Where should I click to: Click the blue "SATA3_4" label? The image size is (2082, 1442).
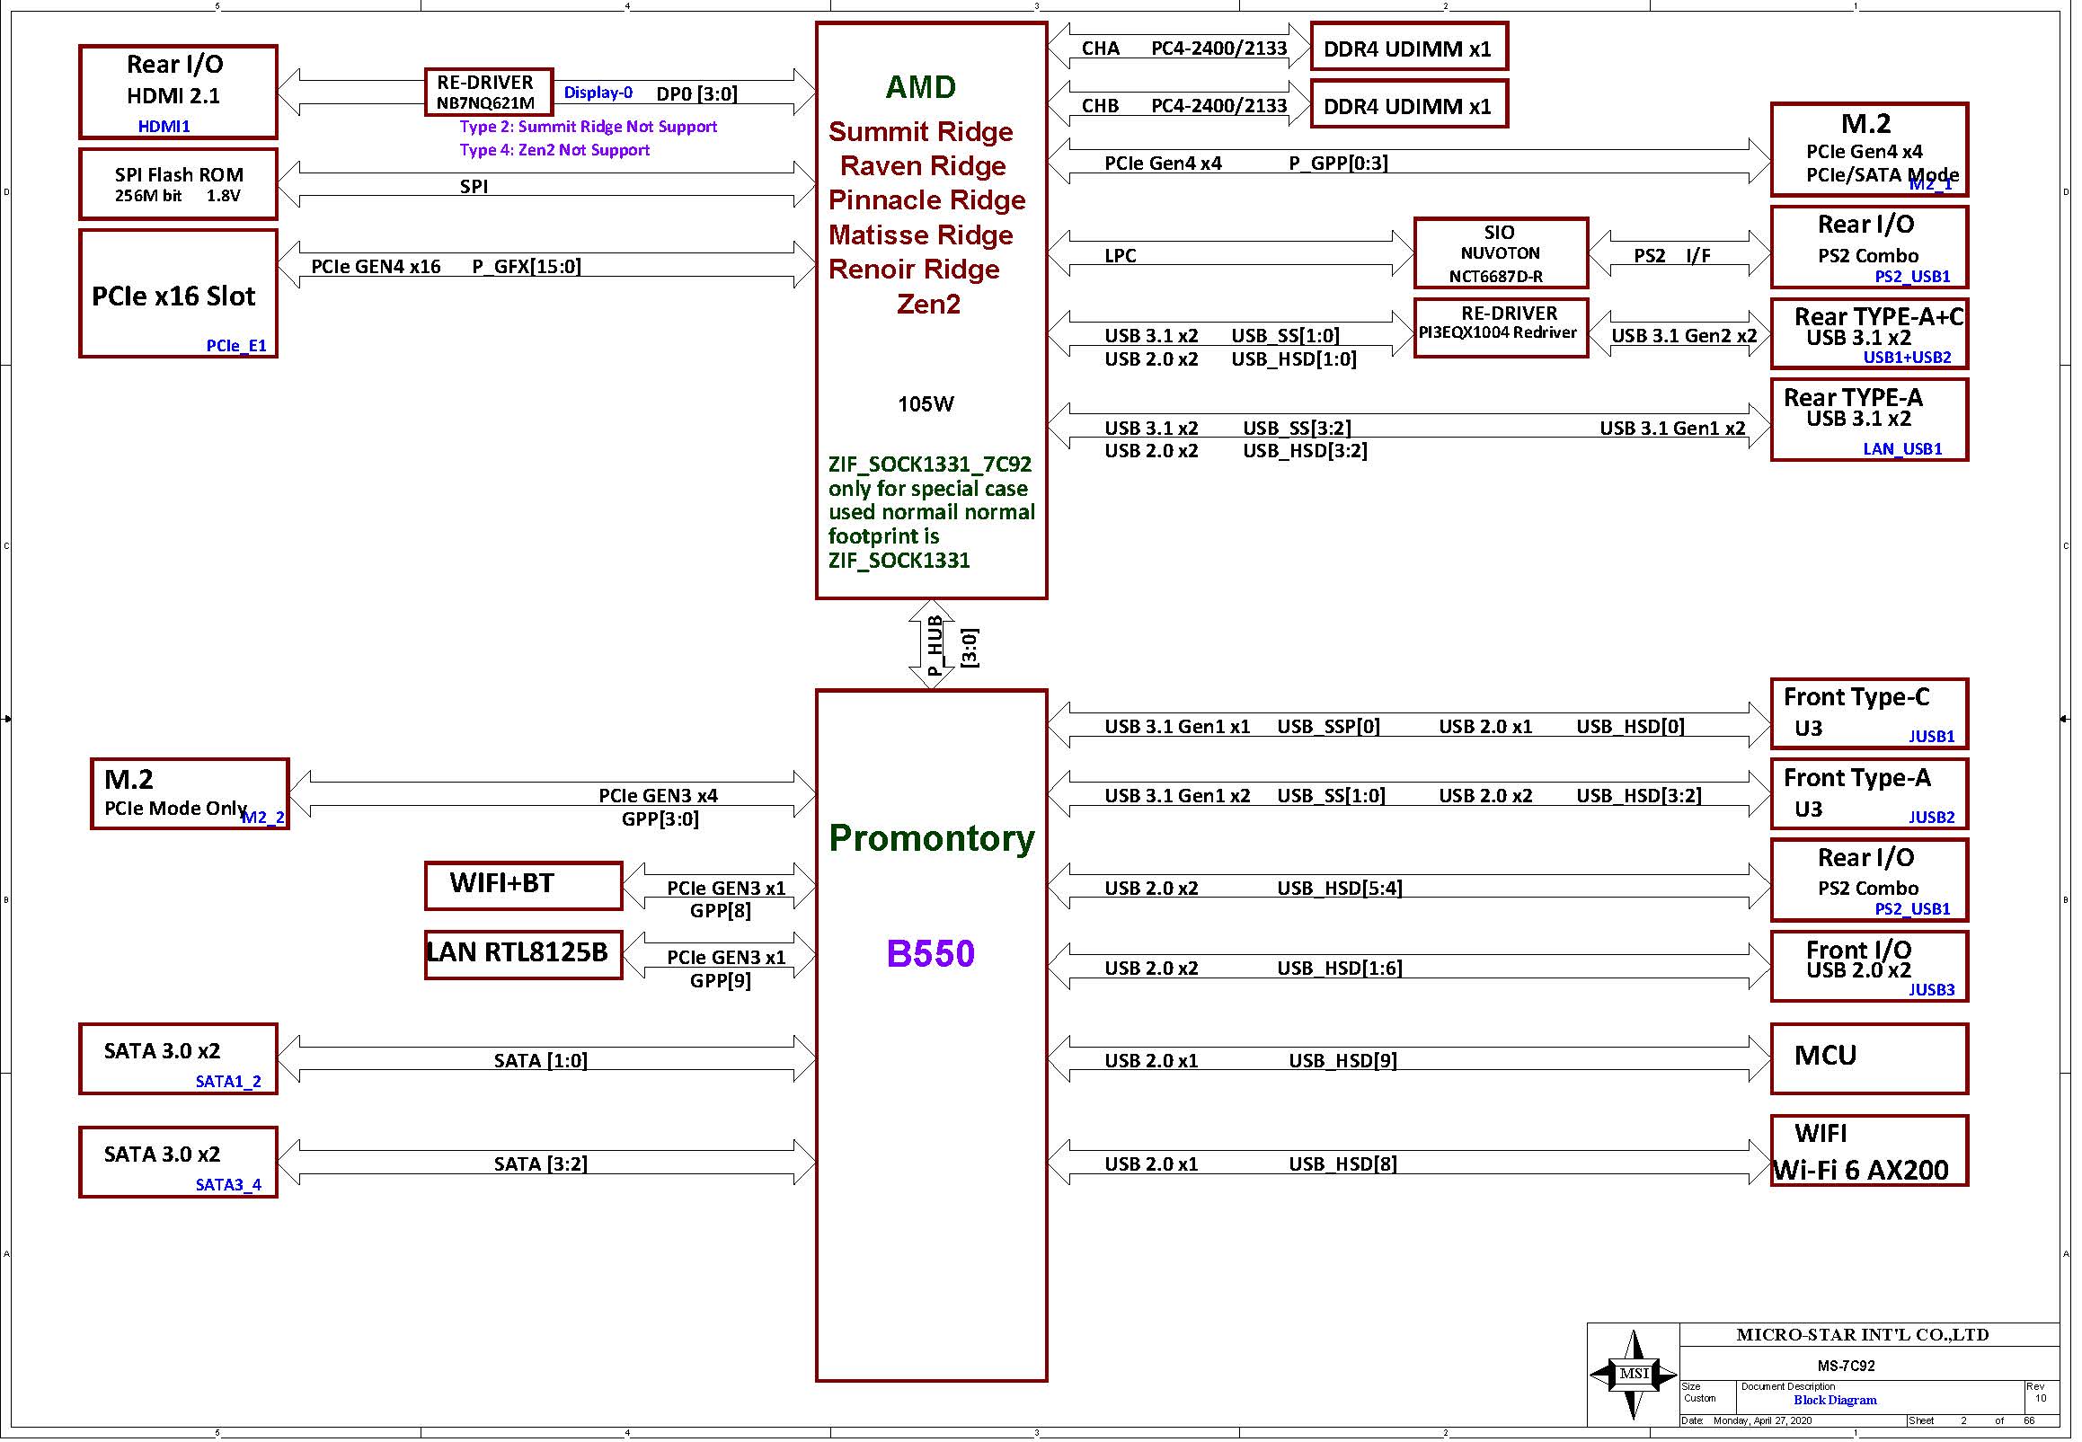coord(228,1184)
